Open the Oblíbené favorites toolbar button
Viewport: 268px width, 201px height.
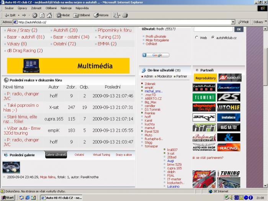(82, 15)
